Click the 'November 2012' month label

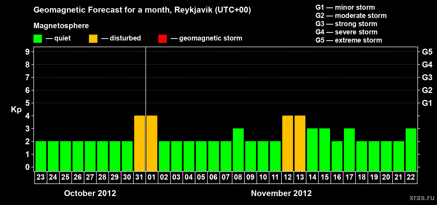click(x=281, y=193)
